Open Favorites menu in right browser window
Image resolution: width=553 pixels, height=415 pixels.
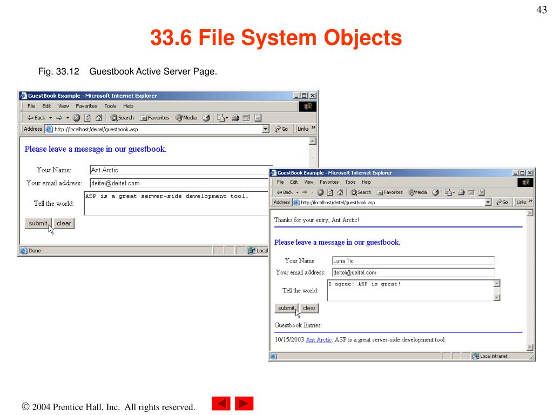329,182
